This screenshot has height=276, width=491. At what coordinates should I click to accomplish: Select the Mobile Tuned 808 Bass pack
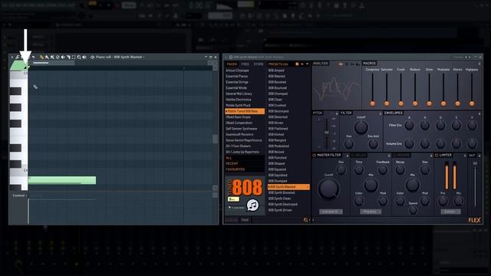click(x=245, y=111)
